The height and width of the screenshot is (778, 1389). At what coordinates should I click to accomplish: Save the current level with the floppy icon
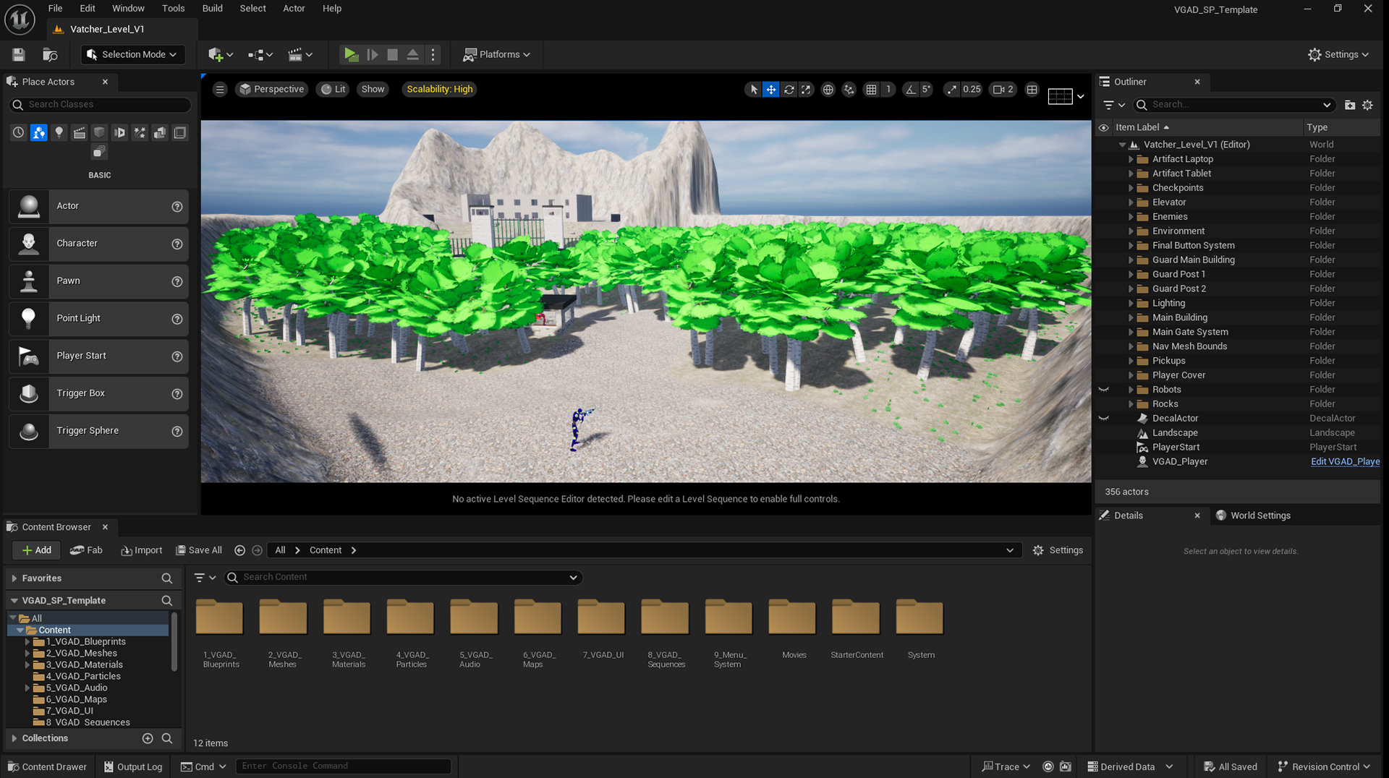coord(19,54)
